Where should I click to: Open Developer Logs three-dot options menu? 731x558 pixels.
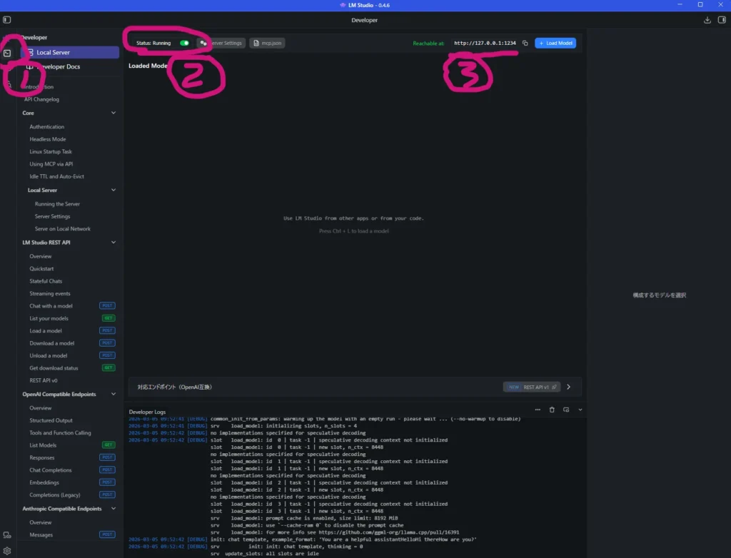tap(538, 410)
